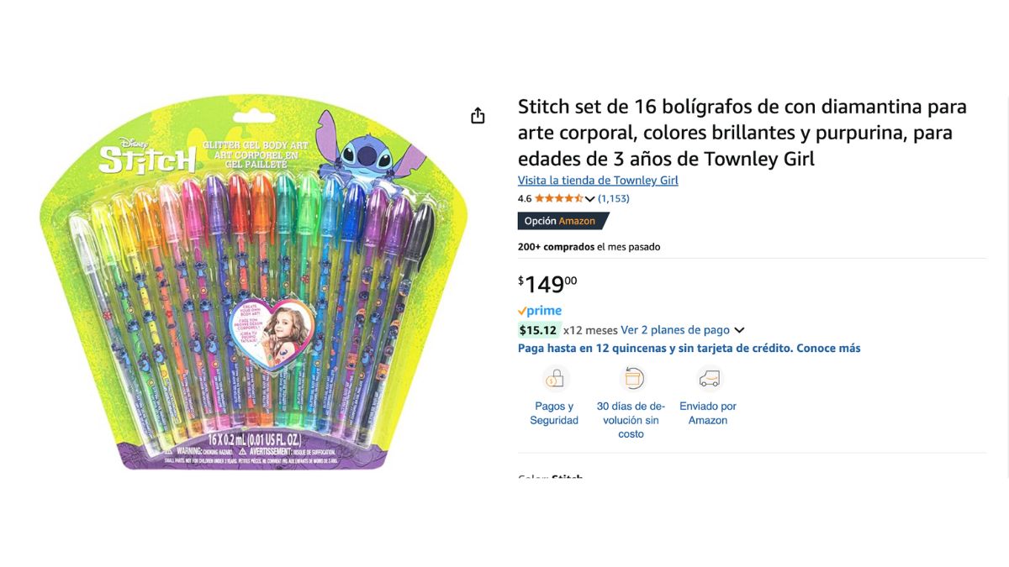Screen dimensions: 1009x567
Task: Click the Enviado por Amazon truck icon
Action: click(709, 379)
